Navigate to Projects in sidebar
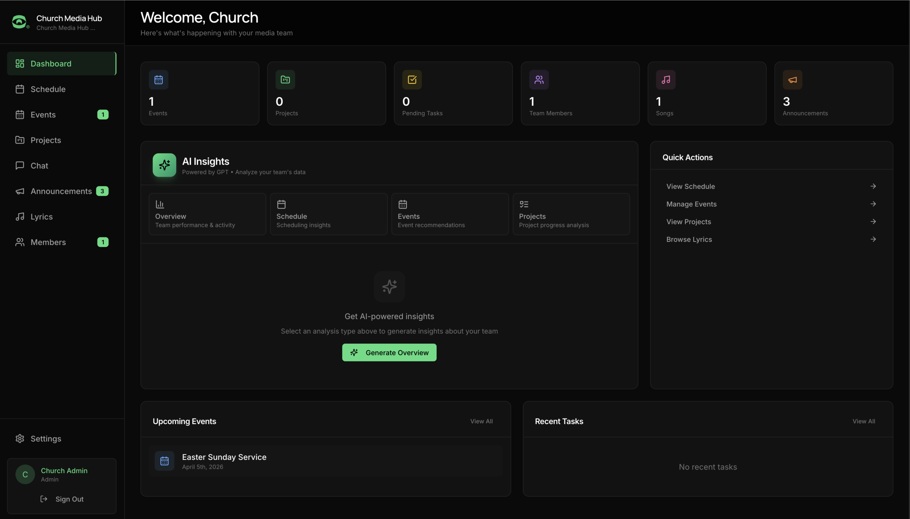Screen dimensions: 910x519 click(61, 140)
